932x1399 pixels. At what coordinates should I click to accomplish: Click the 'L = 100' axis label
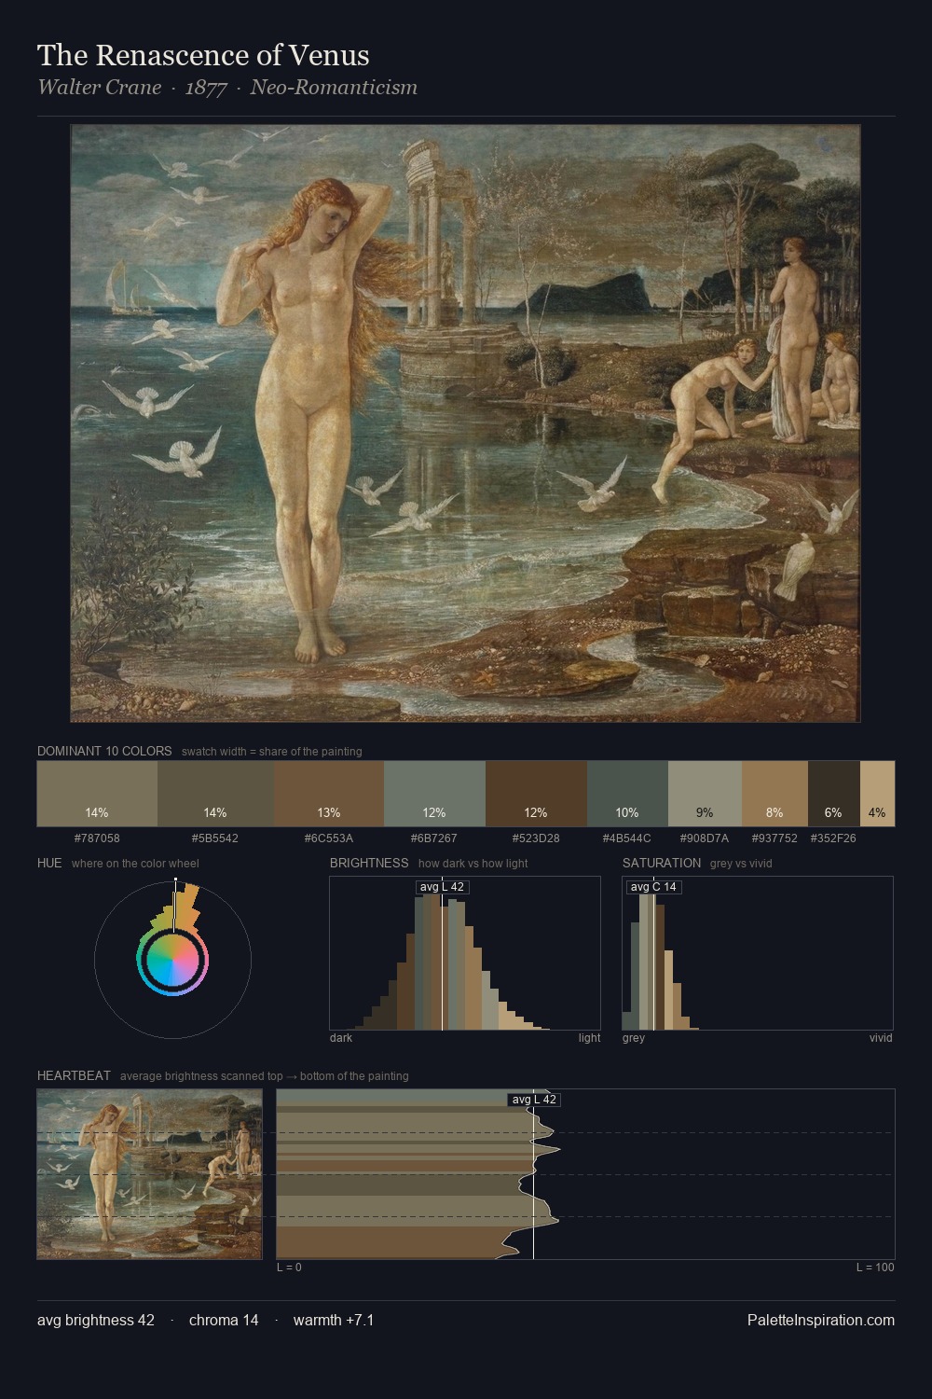tap(875, 1267)
